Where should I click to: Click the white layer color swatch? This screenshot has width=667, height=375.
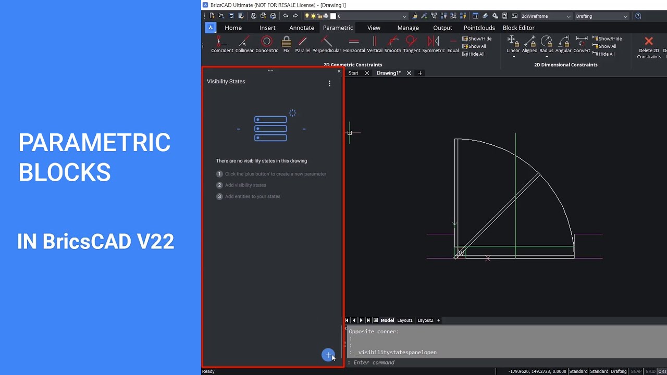(x=333, y=16)
